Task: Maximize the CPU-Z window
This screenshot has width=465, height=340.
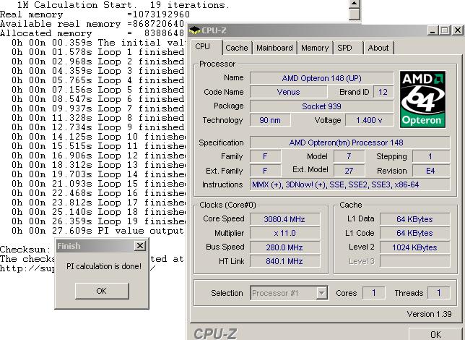Action: (443, 30)
